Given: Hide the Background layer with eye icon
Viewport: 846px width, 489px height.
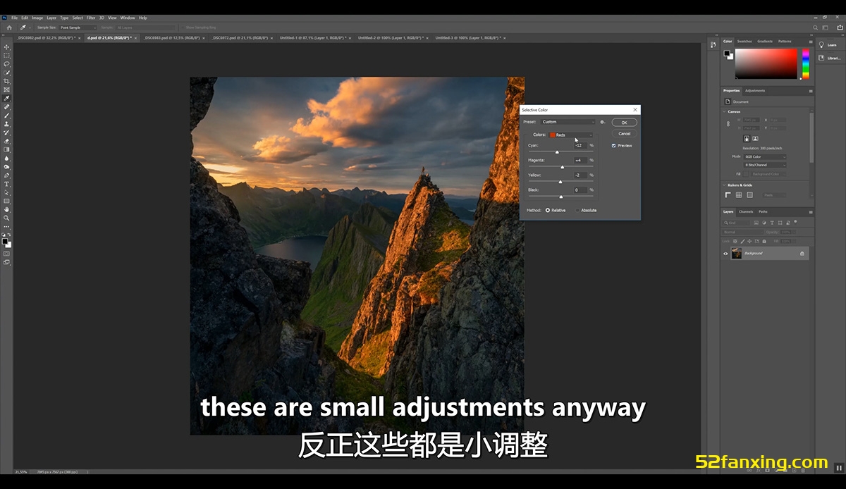Looking at the screenshot, I should (x=725, y=253).
